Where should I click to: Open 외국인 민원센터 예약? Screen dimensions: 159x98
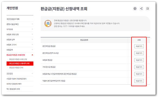[x=14, y=84]
